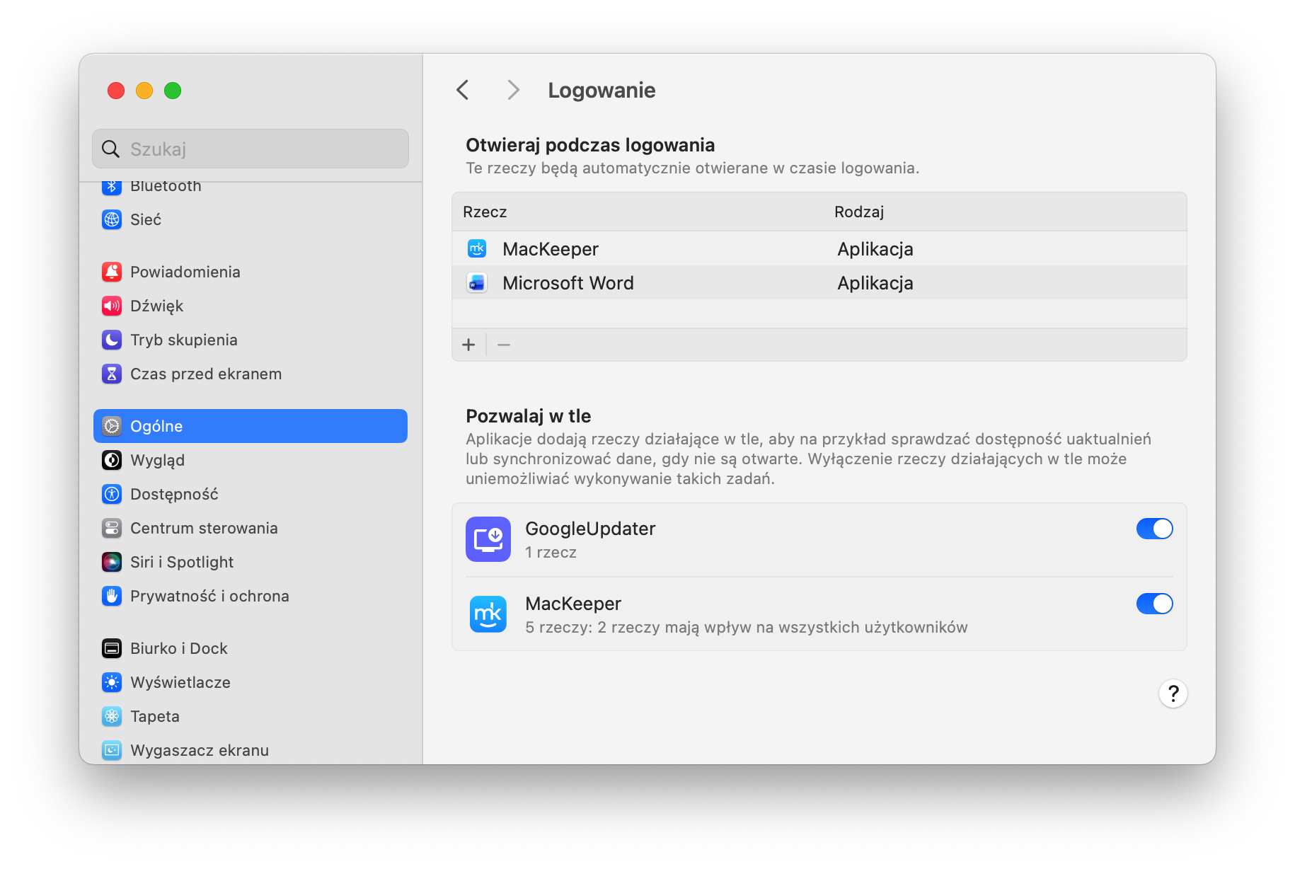
Task: Sort by the Rodzaj column header
Action: point(859,212)
